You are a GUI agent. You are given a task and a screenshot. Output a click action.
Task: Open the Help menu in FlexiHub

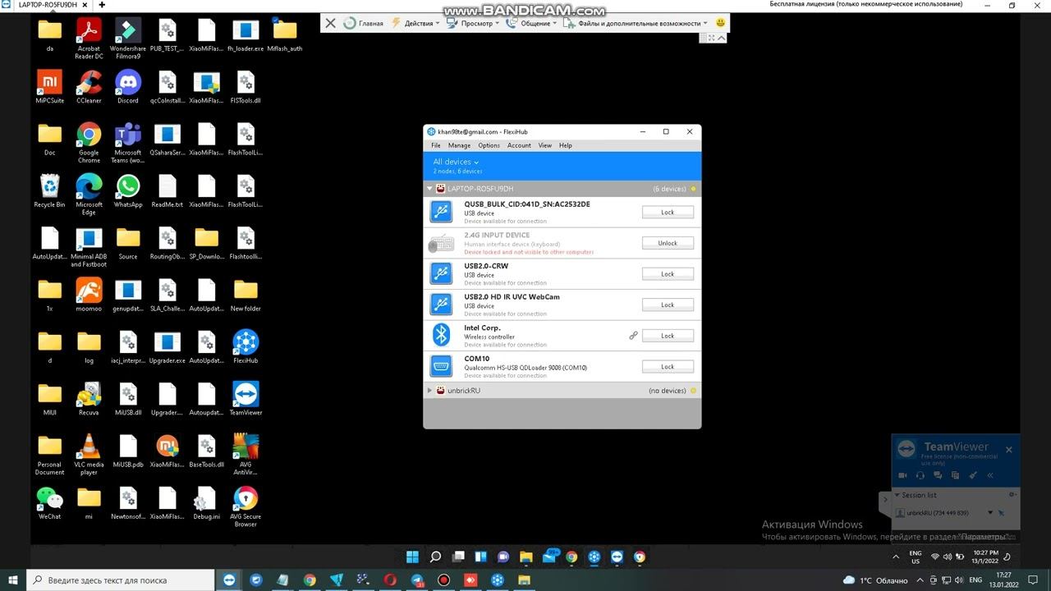566,145
